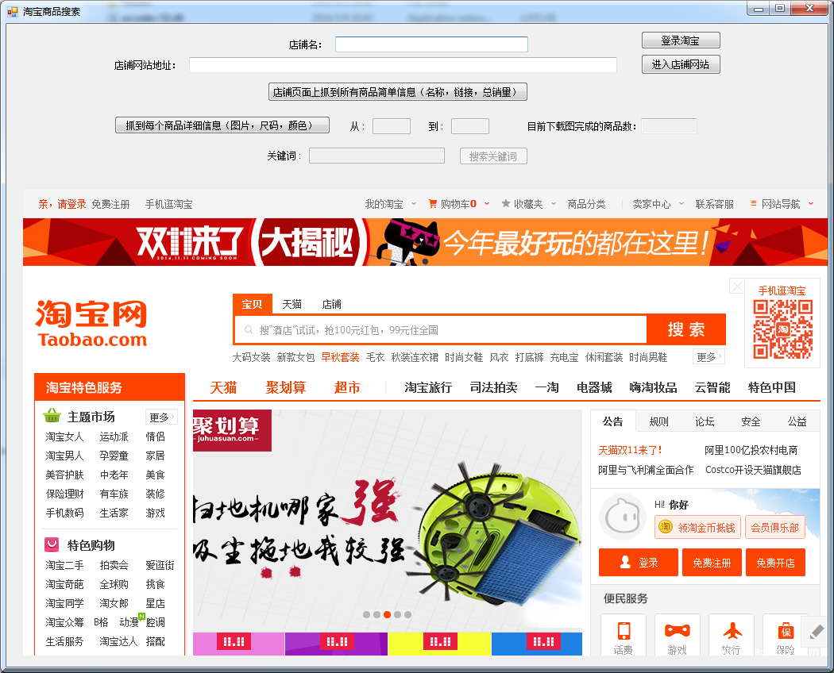The width and height of the screenshot is (834, 673).
Task: Open the 安全 tab
Action: 751,421
